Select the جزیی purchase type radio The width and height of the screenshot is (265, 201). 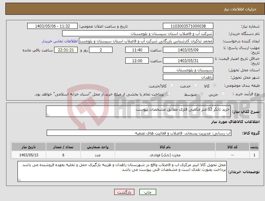(223, 93)
